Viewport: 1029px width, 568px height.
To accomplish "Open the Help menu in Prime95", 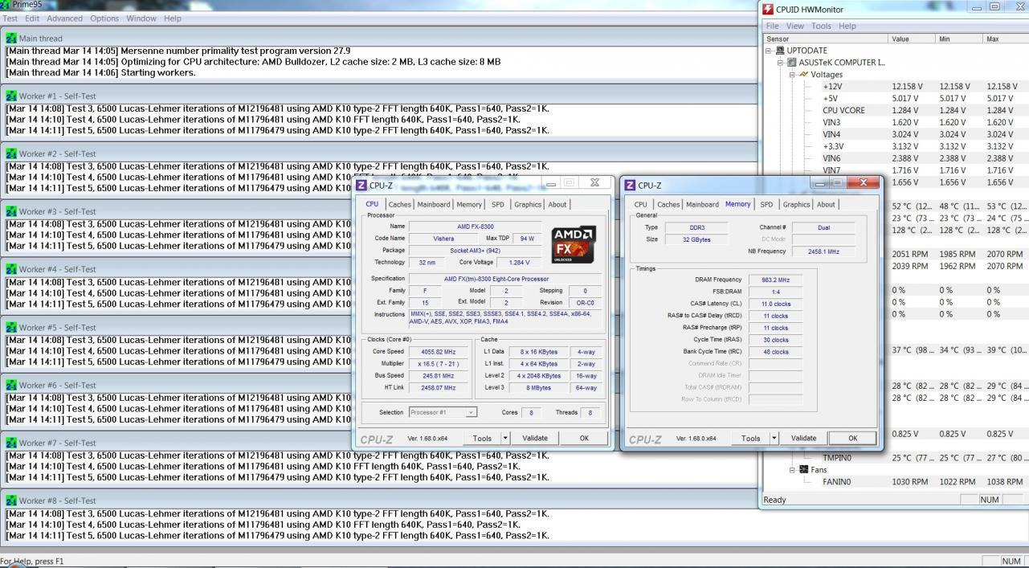I will point(173,18).
